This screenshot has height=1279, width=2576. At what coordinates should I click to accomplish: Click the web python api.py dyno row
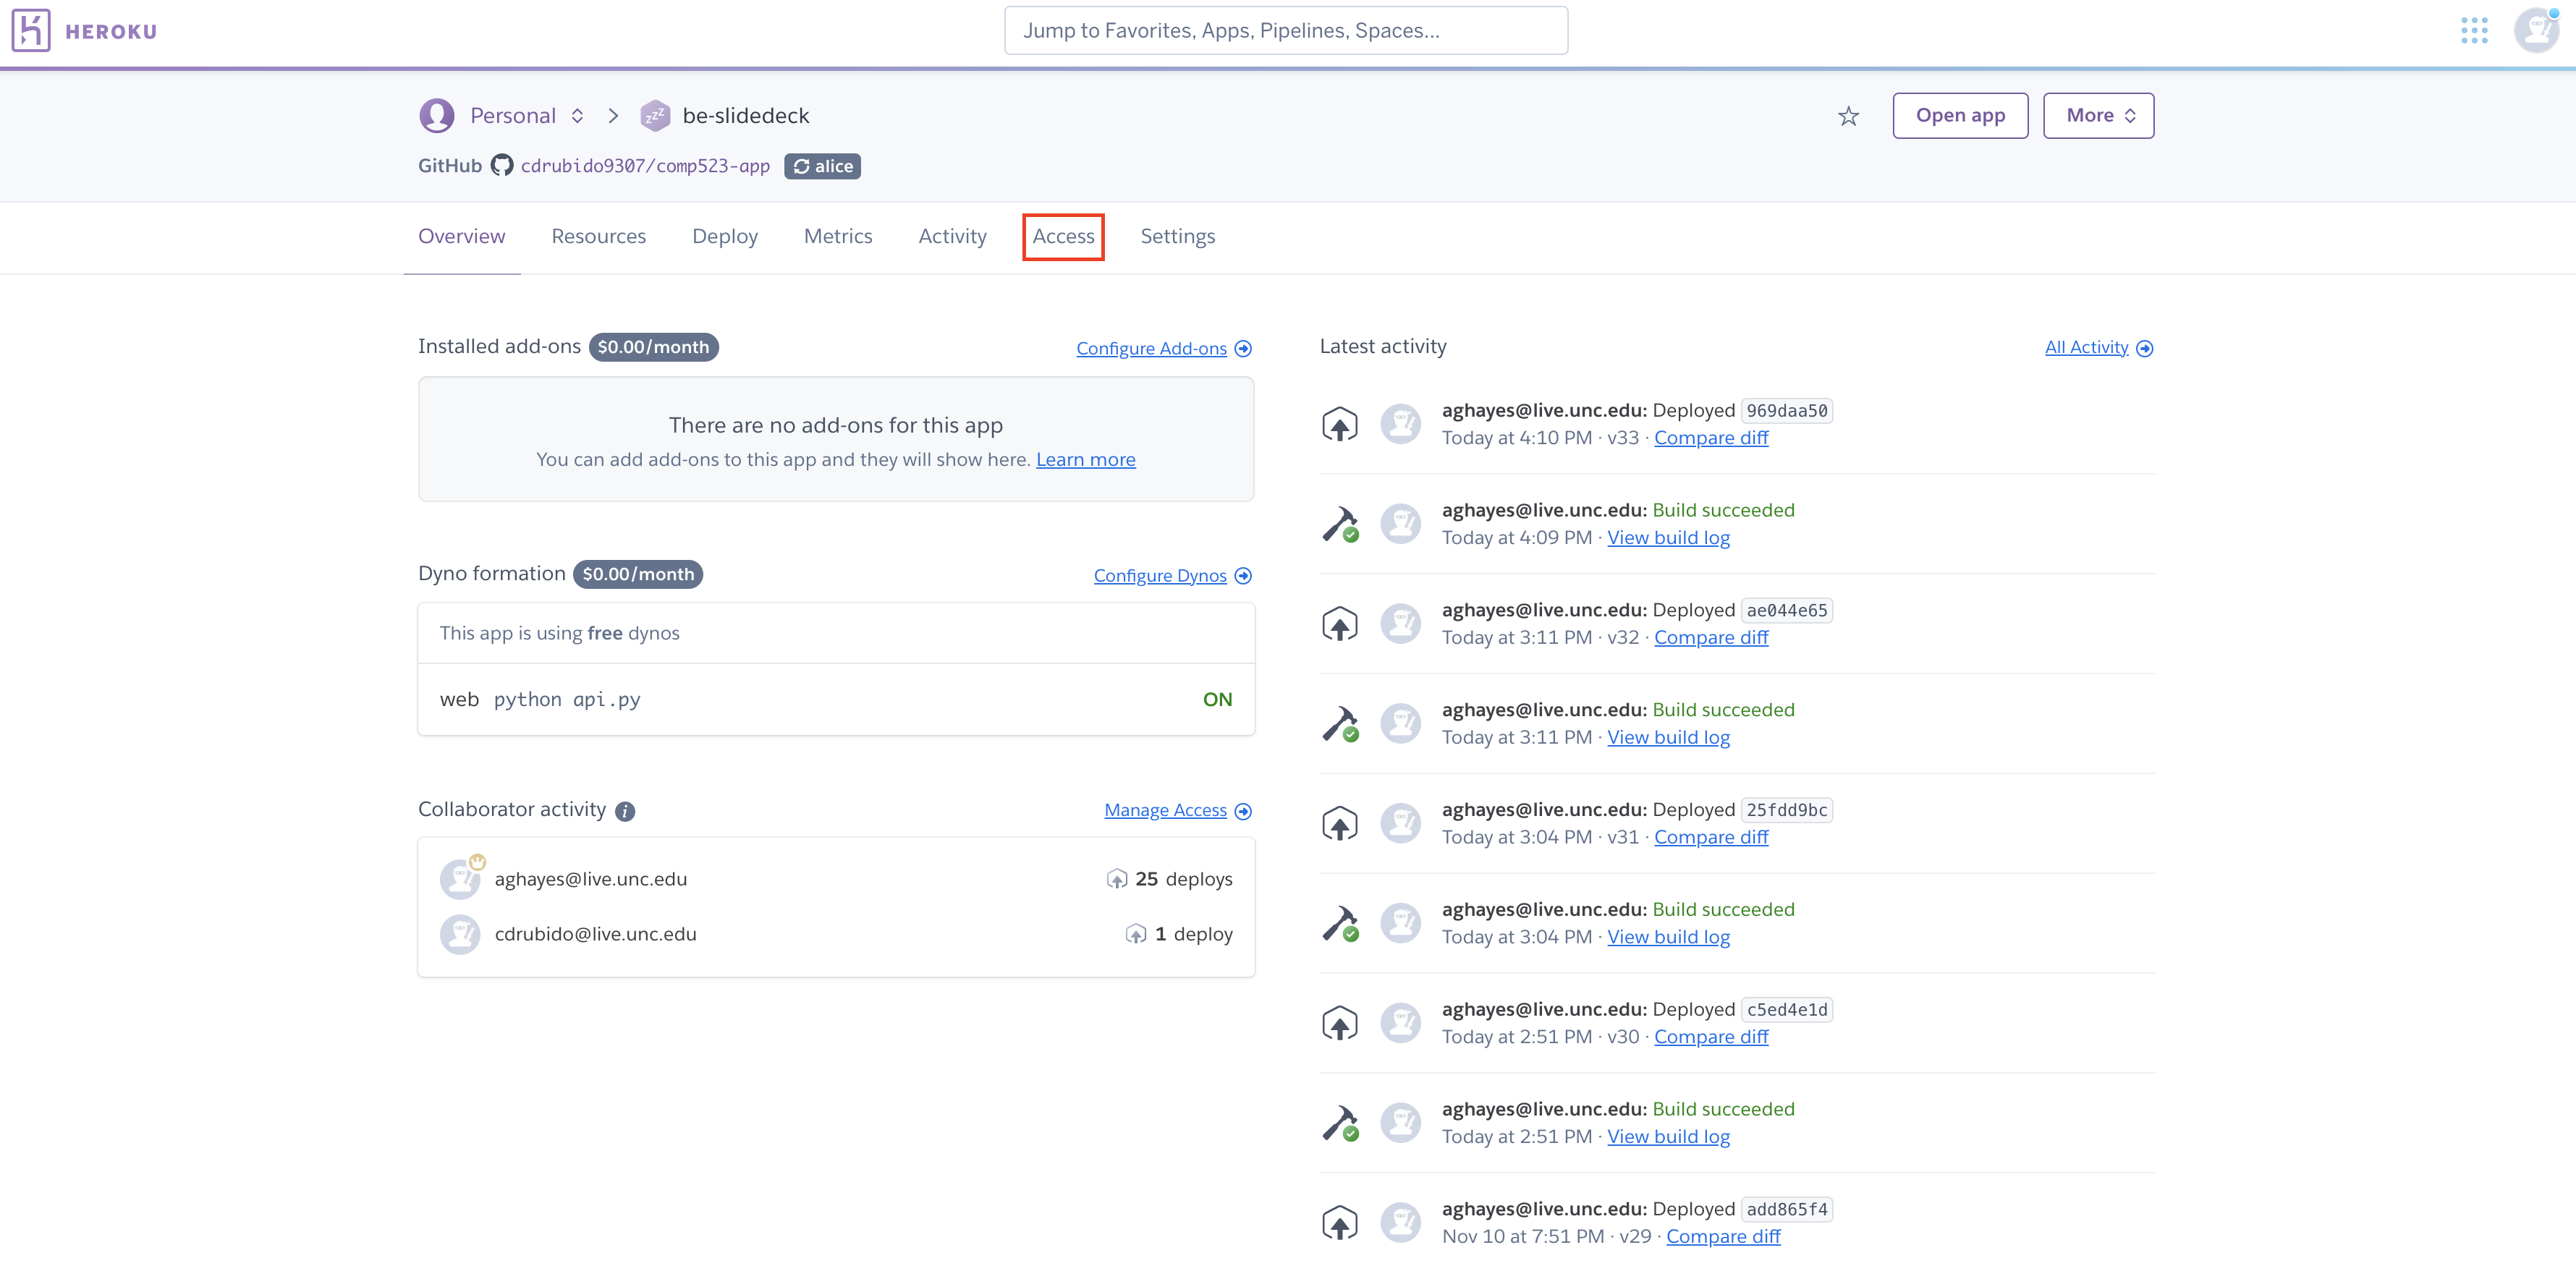point(836,700)
